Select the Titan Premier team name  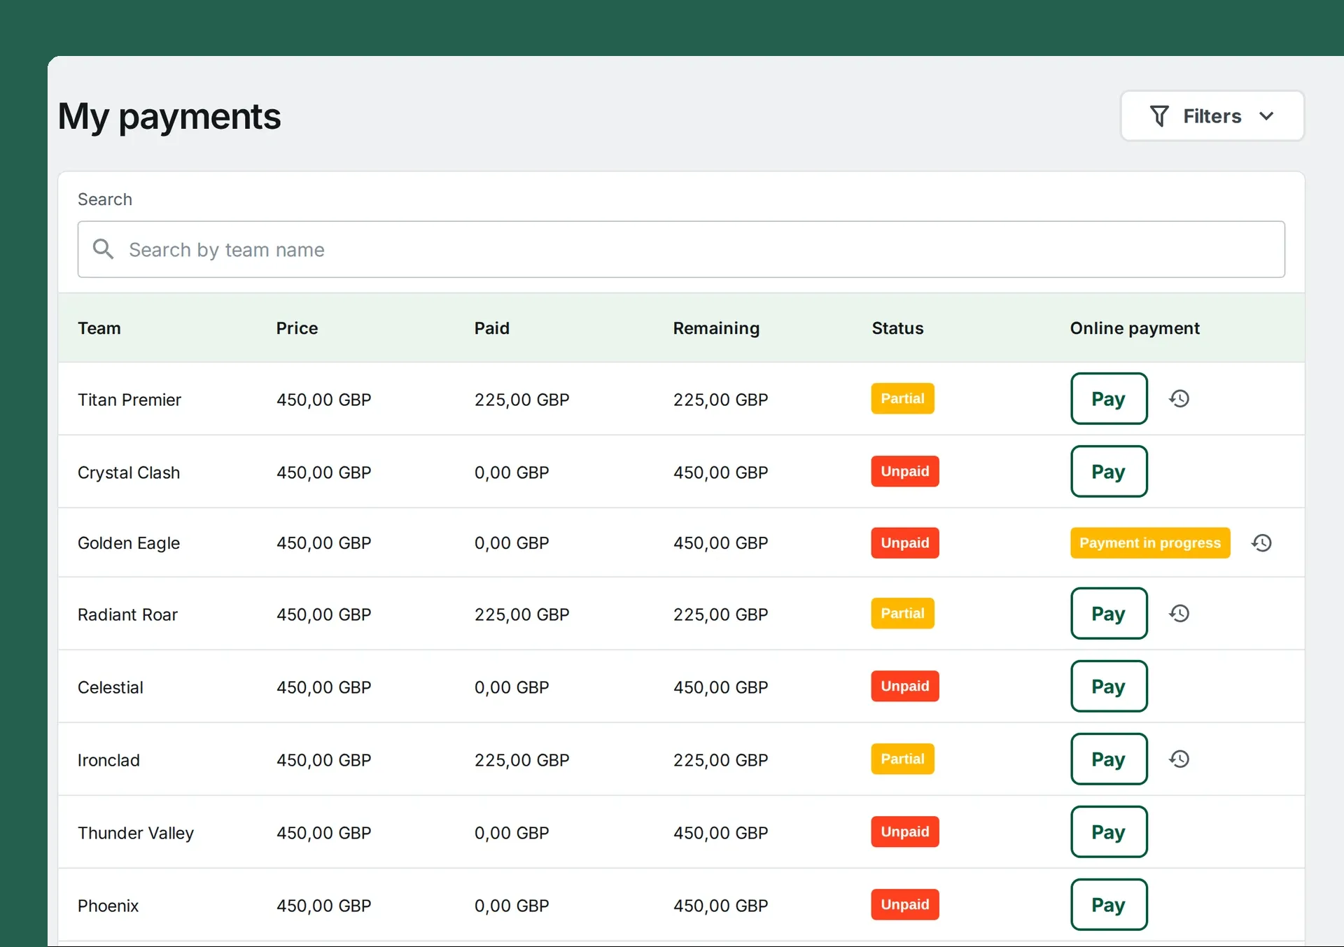pos(129,400)
